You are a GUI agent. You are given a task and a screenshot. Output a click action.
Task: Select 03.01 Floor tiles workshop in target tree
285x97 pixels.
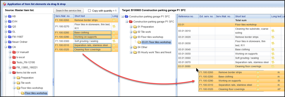tap(156, 42)
